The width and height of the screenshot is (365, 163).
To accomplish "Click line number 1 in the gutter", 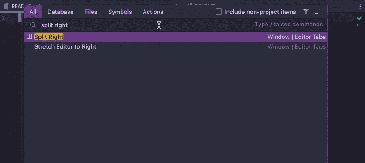I will pos(3,18).
